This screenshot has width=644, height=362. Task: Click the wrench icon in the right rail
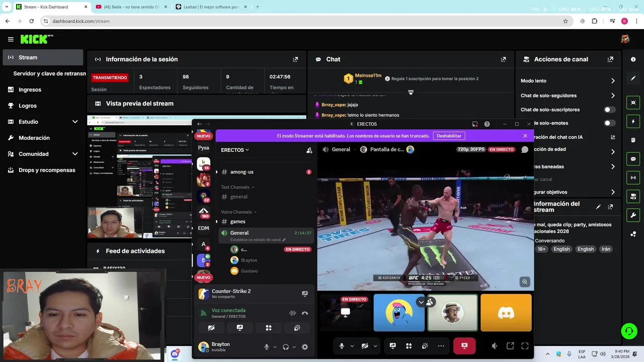coord(633,215)
